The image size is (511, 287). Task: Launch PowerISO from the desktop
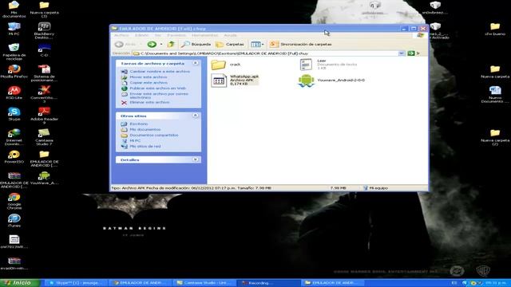(14, 156)
